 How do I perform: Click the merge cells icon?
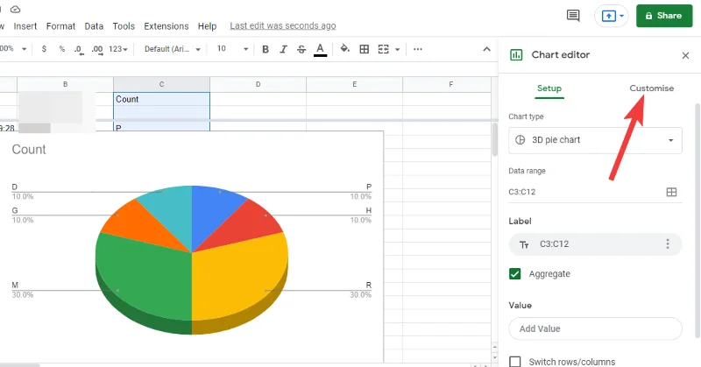click(383, 49)
